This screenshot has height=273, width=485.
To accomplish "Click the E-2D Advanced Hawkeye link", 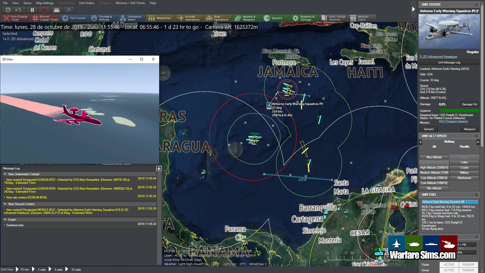I will coord(438,57).
